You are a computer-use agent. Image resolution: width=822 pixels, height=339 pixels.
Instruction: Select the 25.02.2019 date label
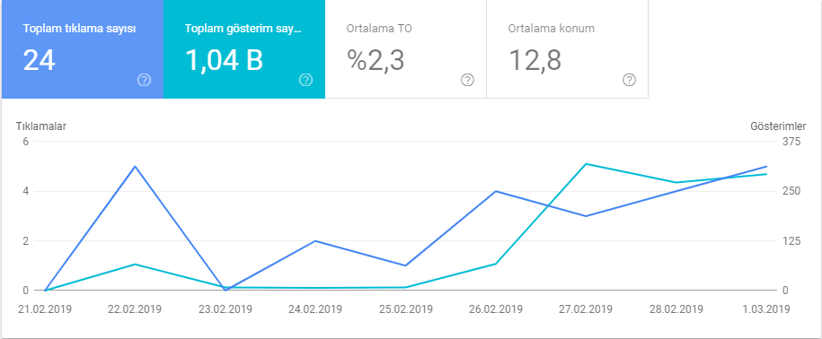coord(406,309)
